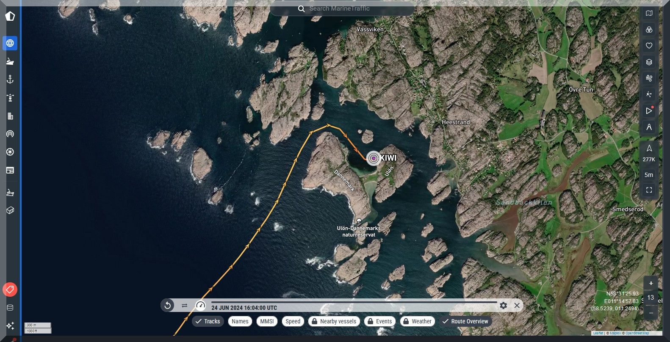Enable the MMSI label toggle
The height and width of the screenshot is (342, 670).
(x=267, y=321)
